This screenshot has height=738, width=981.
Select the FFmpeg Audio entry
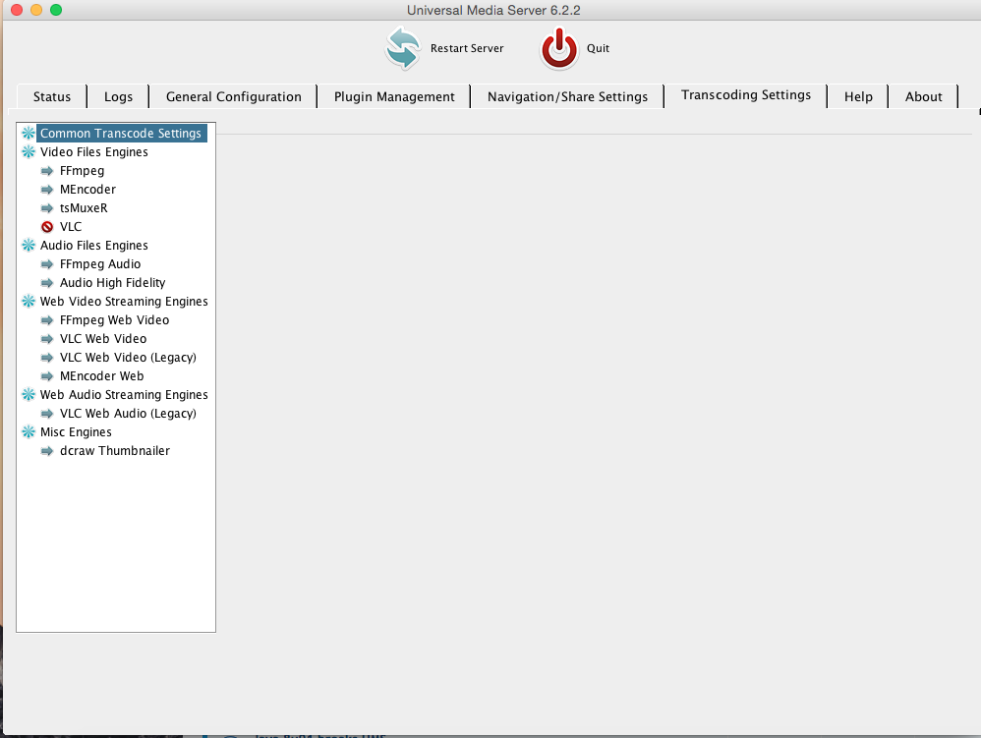(100, 264)
